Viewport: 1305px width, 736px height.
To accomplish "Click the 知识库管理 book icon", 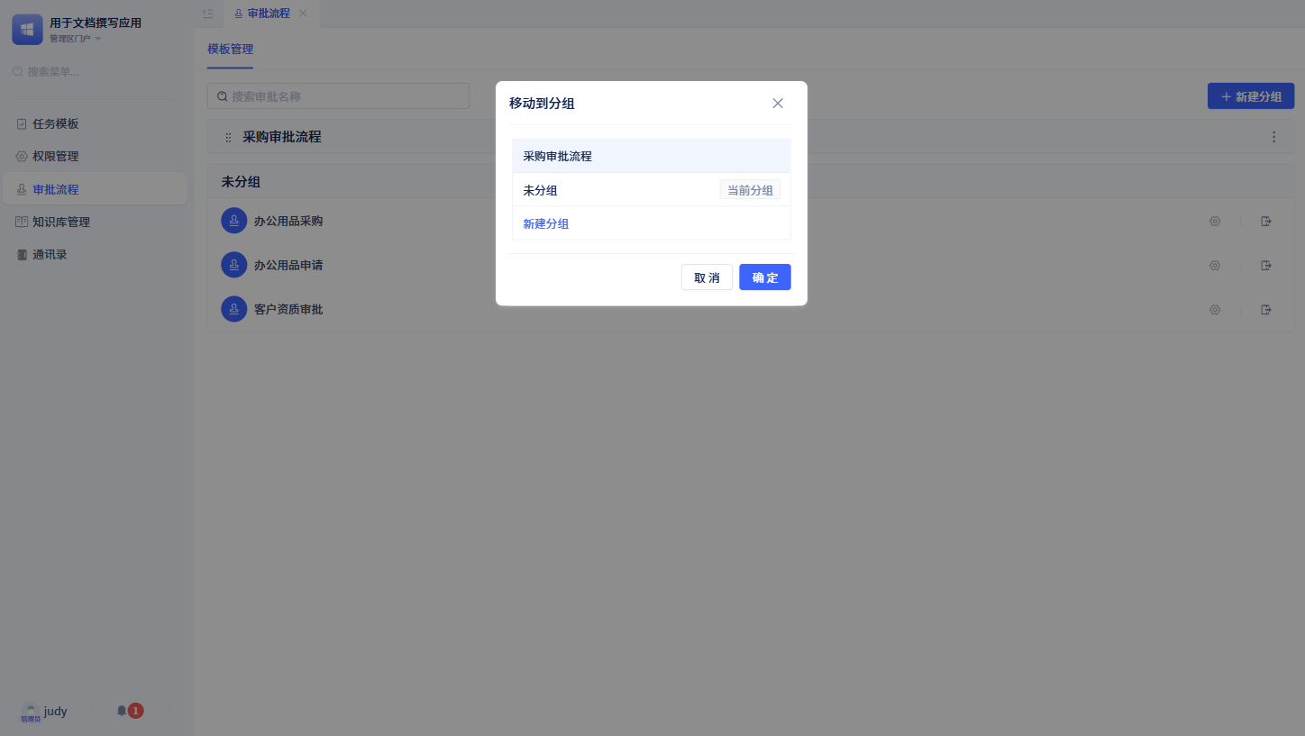I will (x=22, y=222).
